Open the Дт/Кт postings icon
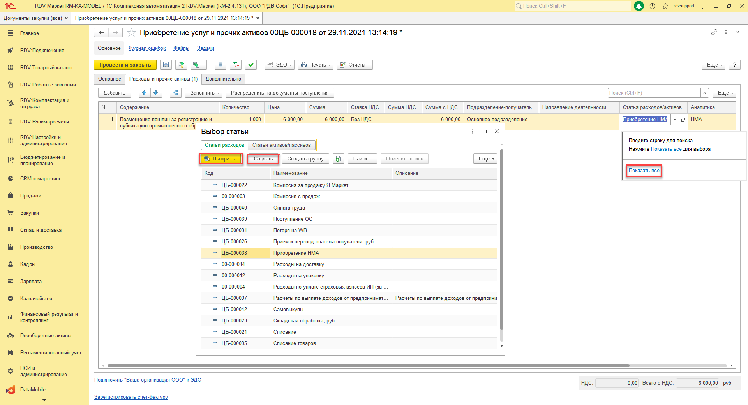 click(x=235, y=65)
